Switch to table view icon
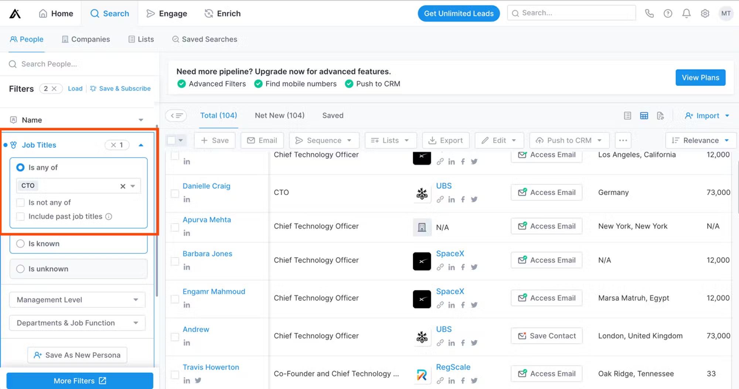739x389 pixels. (x=644, y=115)
